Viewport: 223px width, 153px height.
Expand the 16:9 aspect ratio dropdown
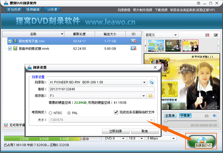point(142,138)
